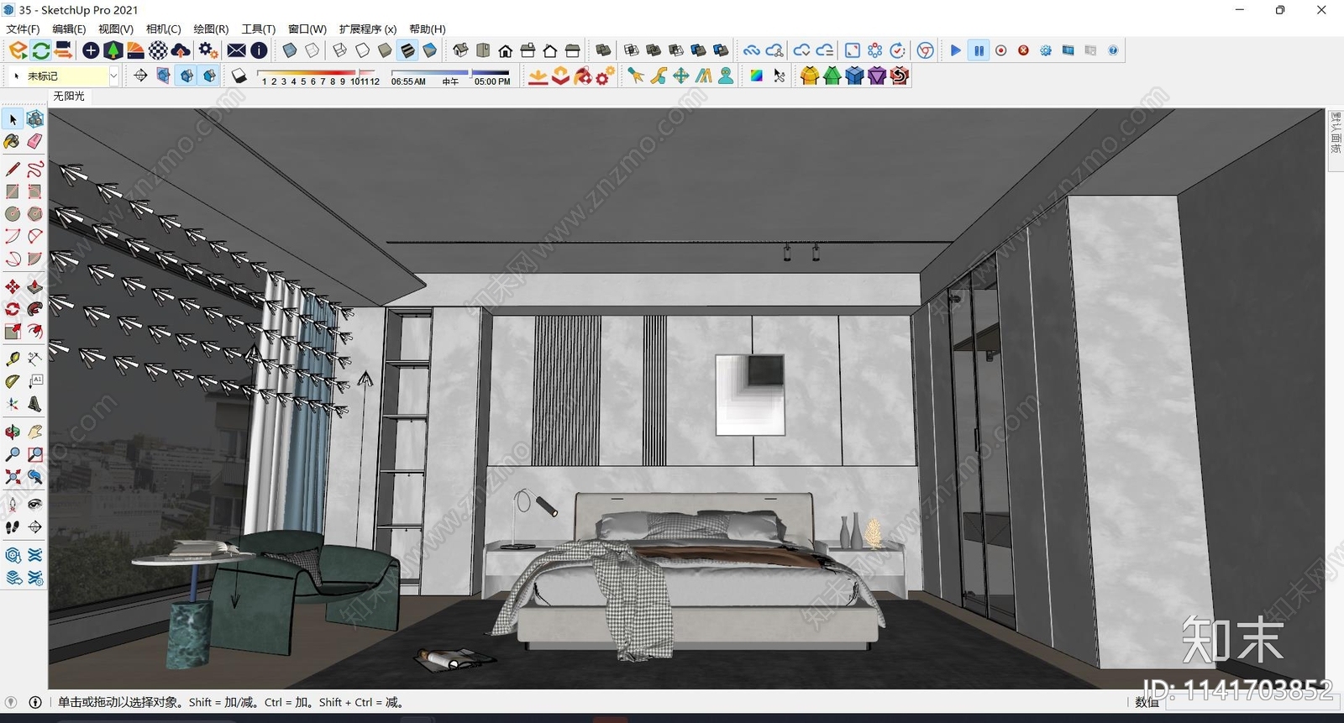Select the Look Around eye tool
Image resolution: width=1344 pixels, height=723 pixels.
[x=34, y=504]
